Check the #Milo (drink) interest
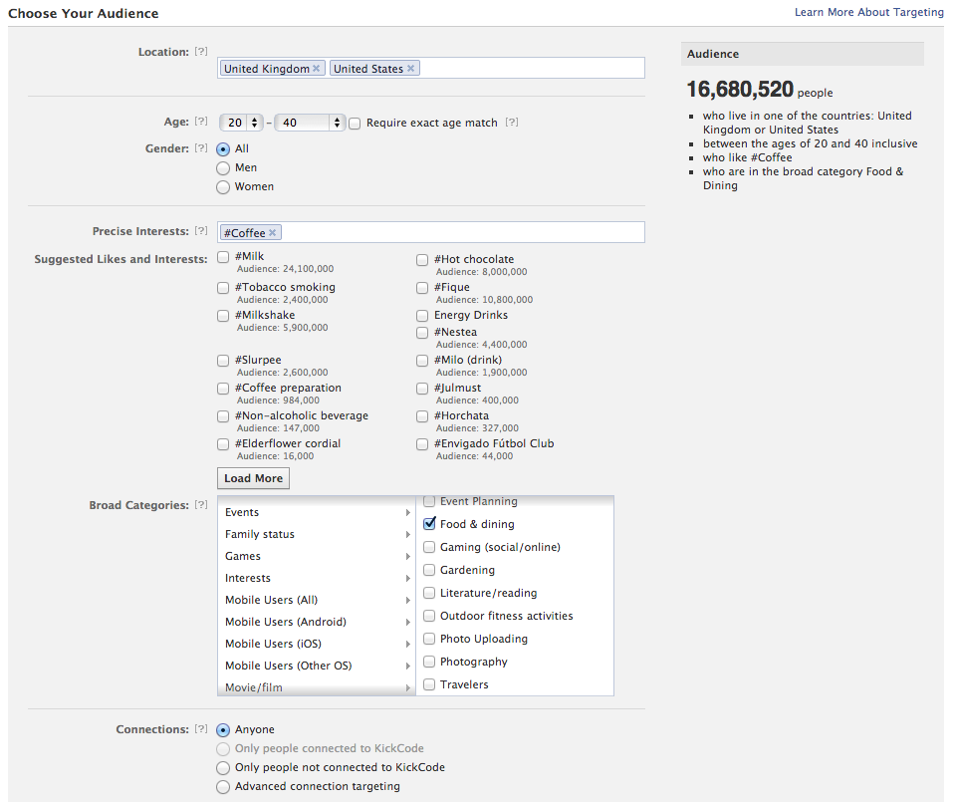This screenshot has height=802, width=959. (x=422, y=361)
